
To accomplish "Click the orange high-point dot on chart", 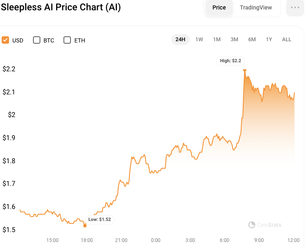I will (x=245, y=70).
